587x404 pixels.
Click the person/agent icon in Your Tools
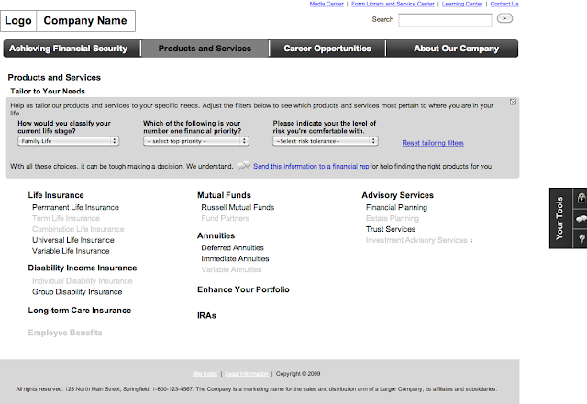click(x=581, y=198)
